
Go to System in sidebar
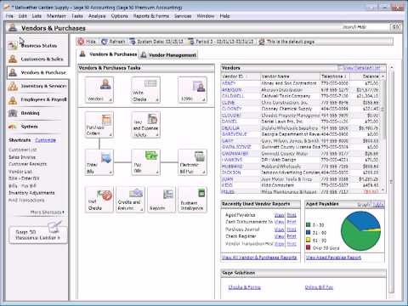(x=37, y=127)
